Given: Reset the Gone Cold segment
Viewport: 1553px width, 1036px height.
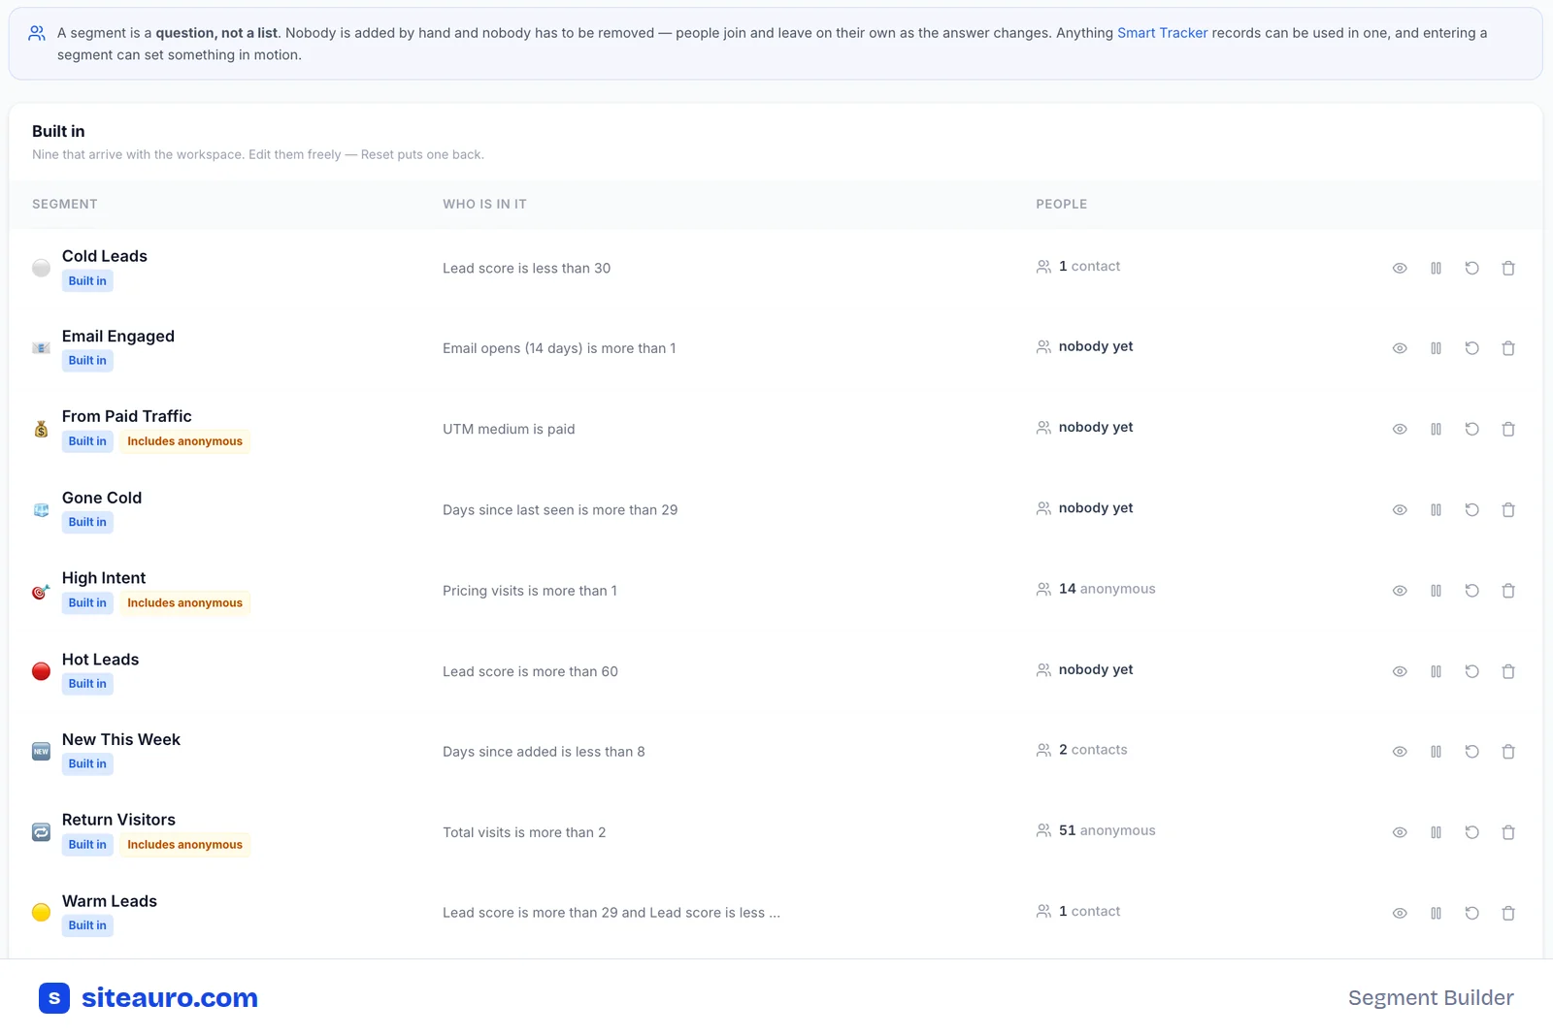Looking at the screenshot, I should click(1471, 509).
